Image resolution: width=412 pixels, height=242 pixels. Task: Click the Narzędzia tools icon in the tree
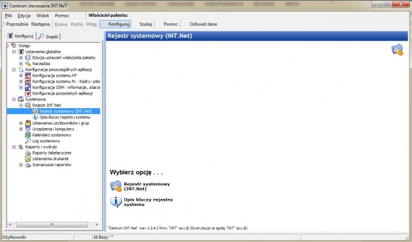tap(28, 63)
